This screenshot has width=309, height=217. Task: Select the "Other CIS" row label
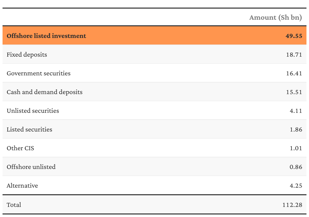[20, 148]
